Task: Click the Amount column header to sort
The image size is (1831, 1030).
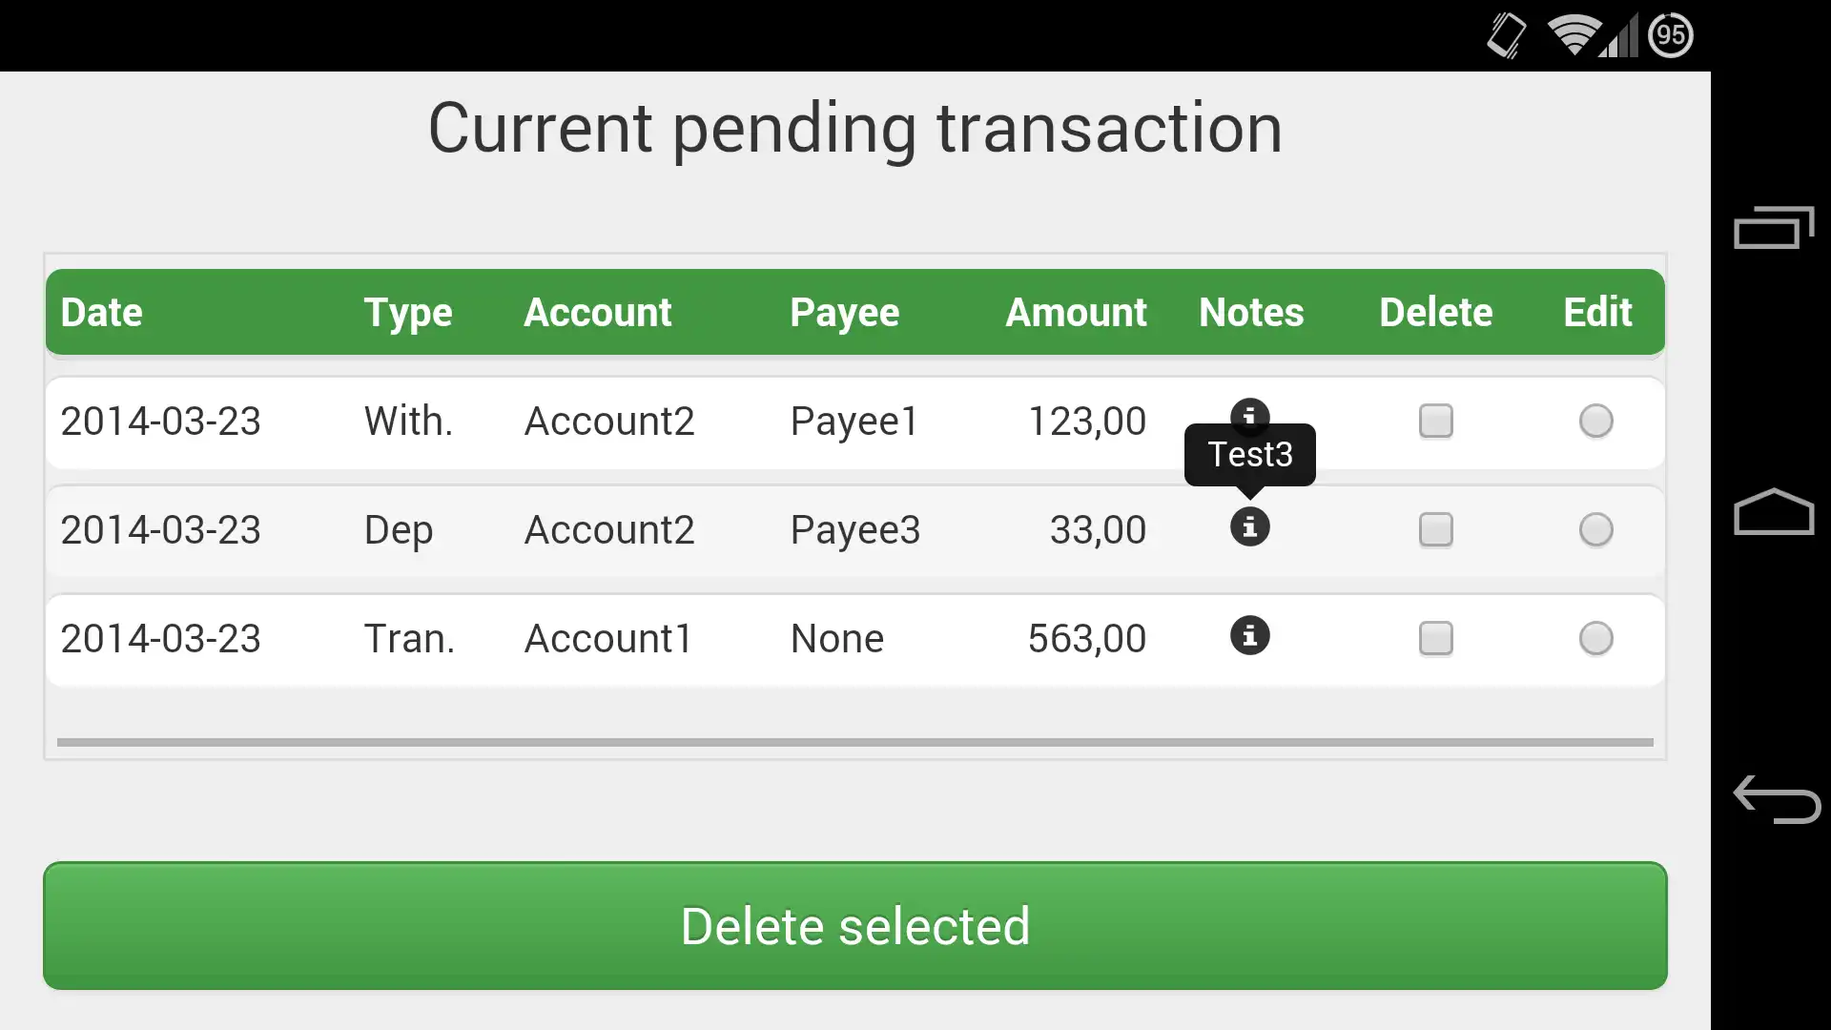Action: (1075, 312)
